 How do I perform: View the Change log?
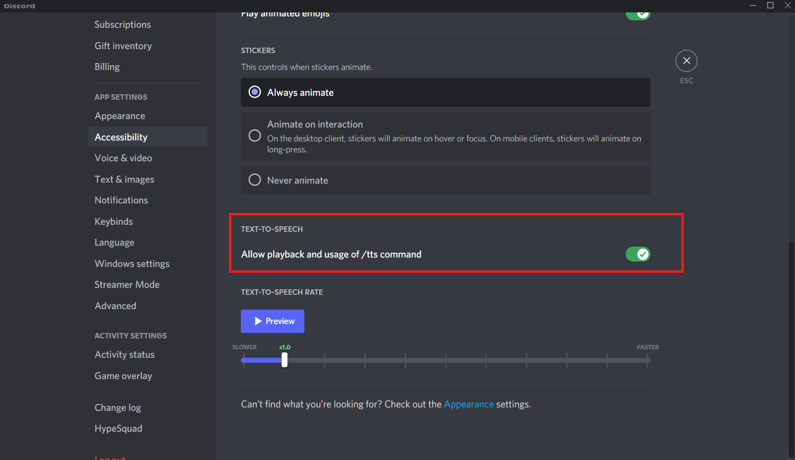(x=118, y=407)
